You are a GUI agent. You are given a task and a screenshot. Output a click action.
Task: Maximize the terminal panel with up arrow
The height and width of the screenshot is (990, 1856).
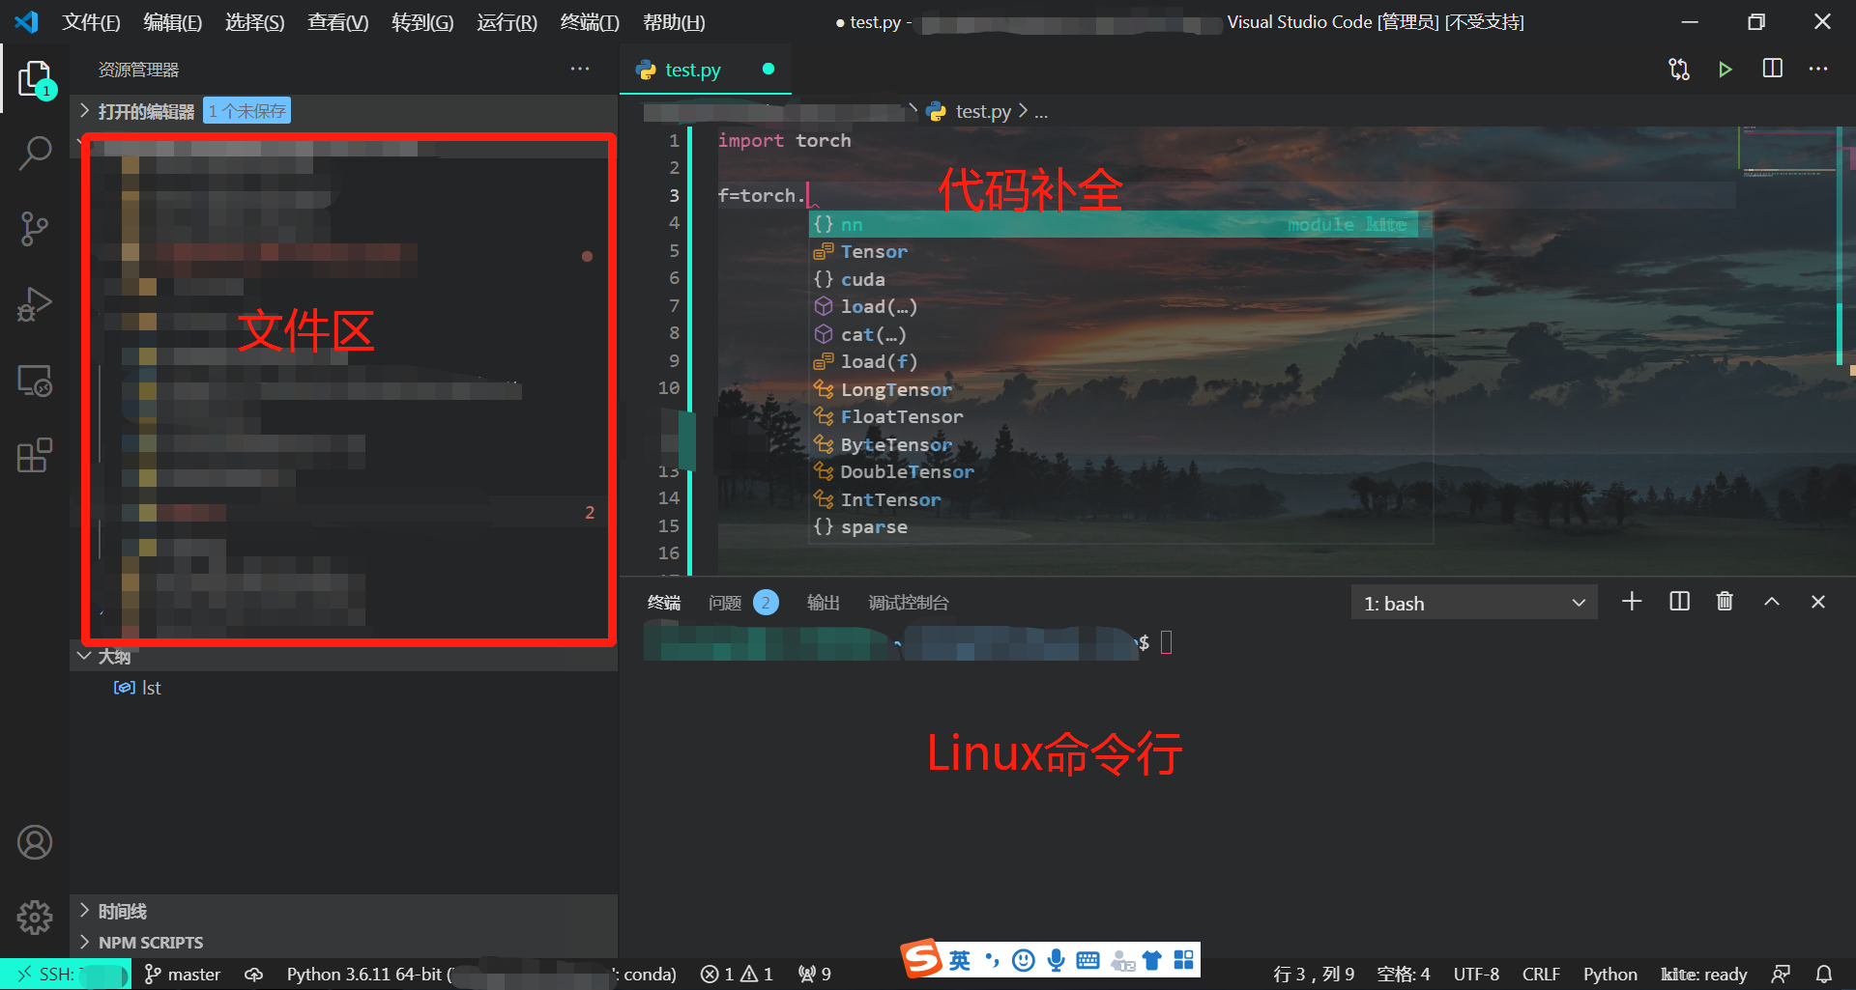tap(1772, 602)
